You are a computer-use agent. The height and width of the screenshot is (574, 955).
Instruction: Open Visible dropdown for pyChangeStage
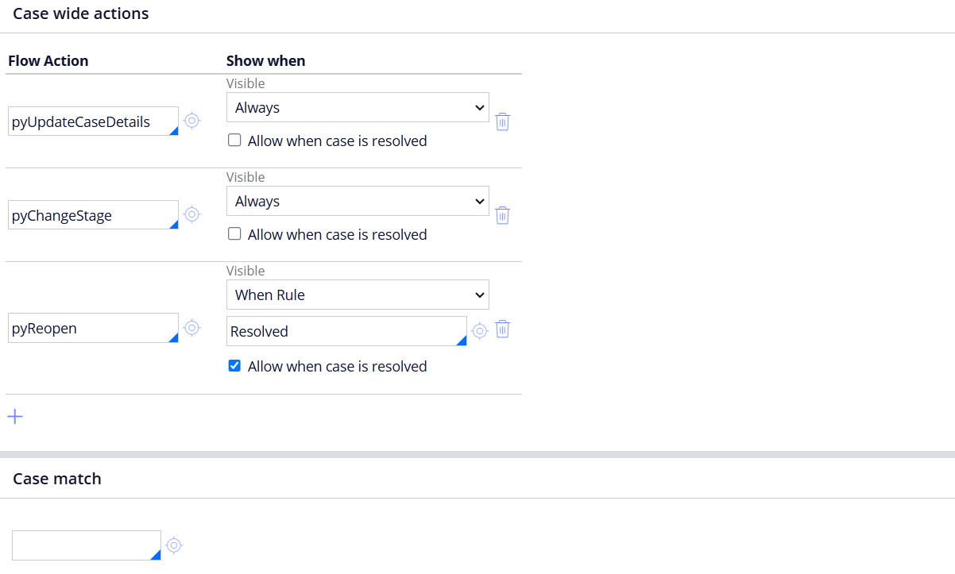pyautogui.click(x=358, y=201)
